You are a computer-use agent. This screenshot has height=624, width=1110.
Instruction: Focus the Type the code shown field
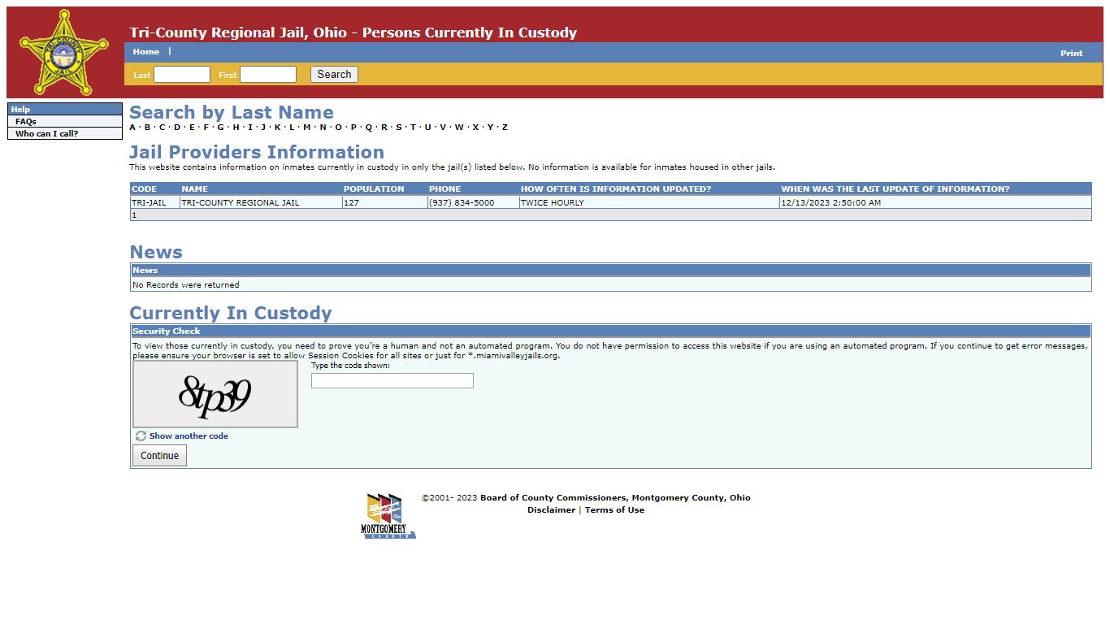(392, 381)
